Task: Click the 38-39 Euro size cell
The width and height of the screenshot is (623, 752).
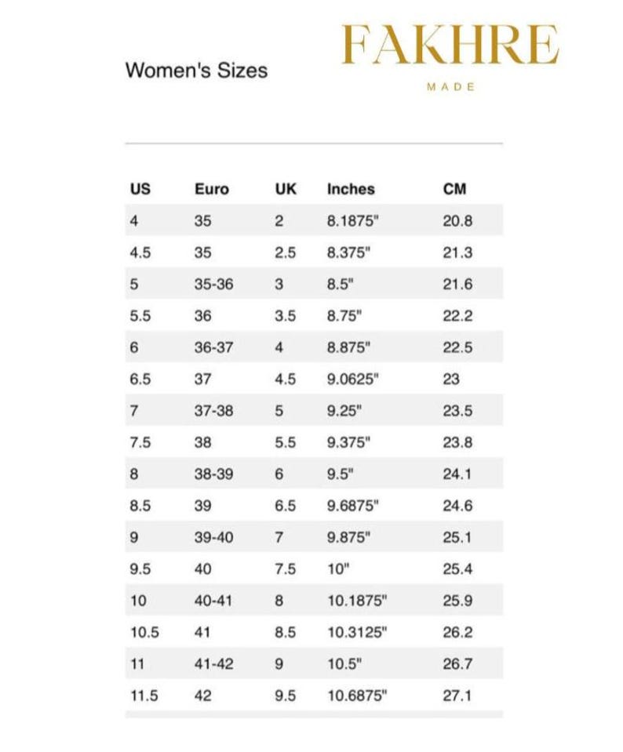Action: point(213,474)
